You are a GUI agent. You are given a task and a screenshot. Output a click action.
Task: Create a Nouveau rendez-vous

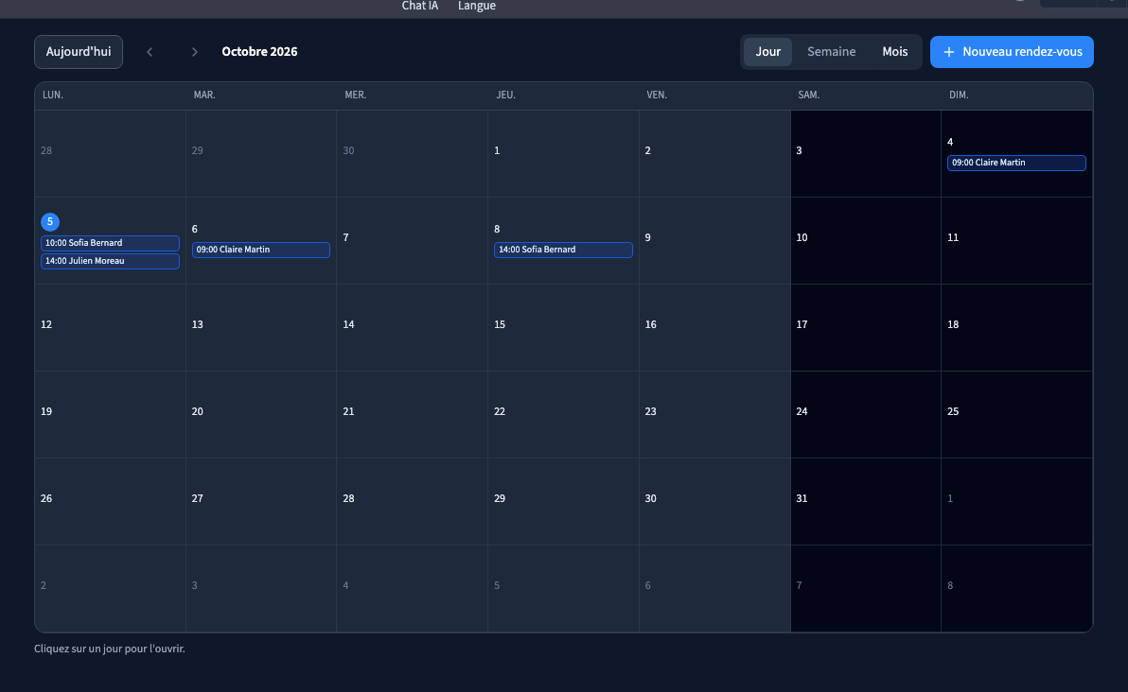tap(1012, 52)
